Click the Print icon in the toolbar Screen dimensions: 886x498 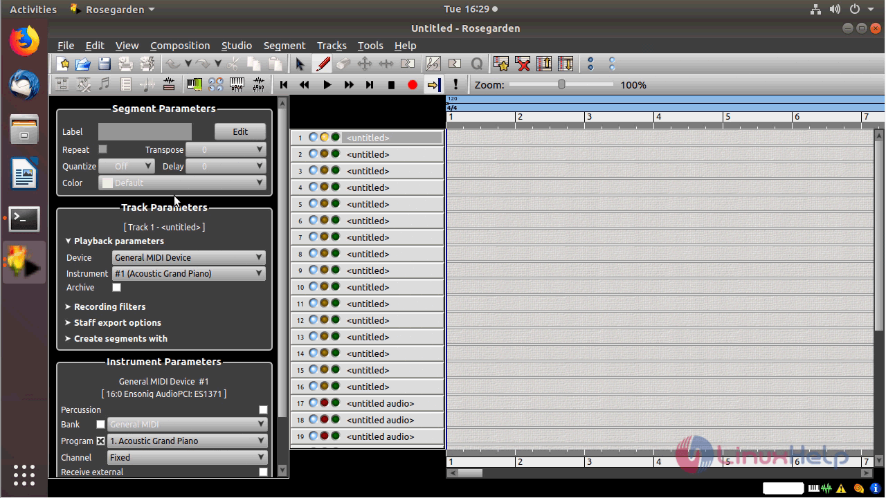(125, 64)
